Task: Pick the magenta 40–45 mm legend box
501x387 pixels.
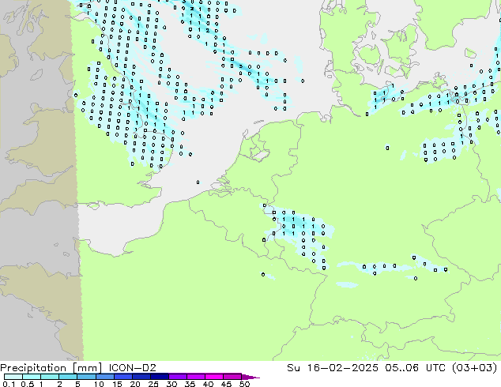Action: pos(214,377)
